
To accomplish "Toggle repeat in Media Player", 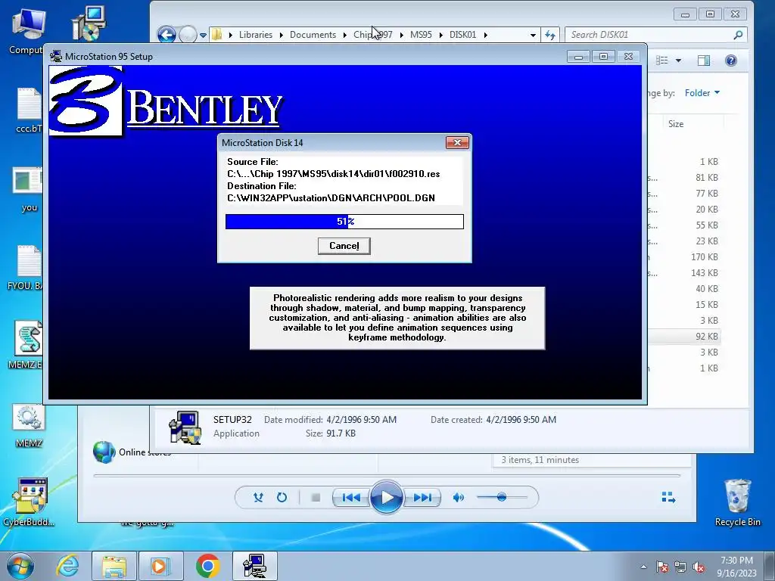I will click(x=282, y=498).
